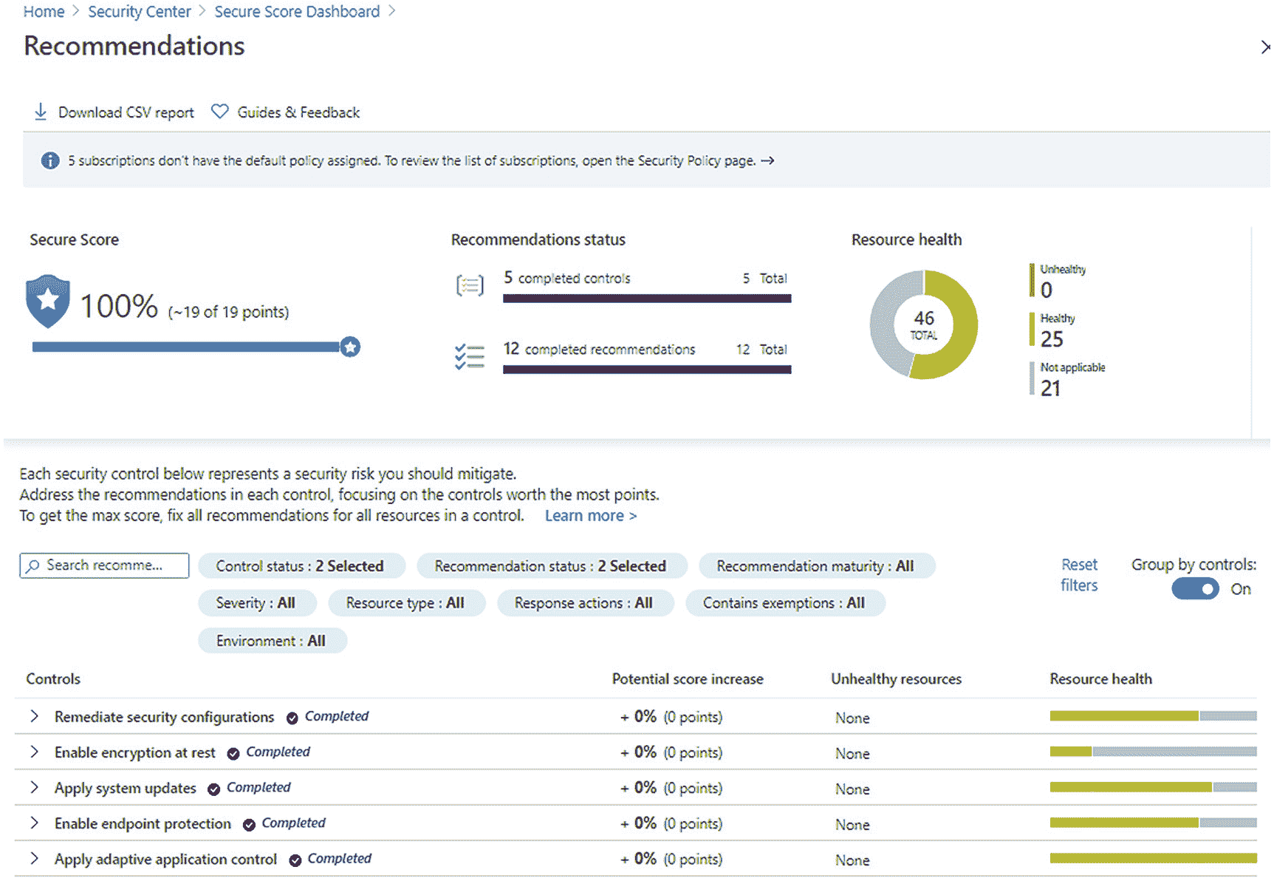Screen dimensions: 1274x881
Task: Click resource health bar for Apply adaptive application control
Action: coord(1153,858)
